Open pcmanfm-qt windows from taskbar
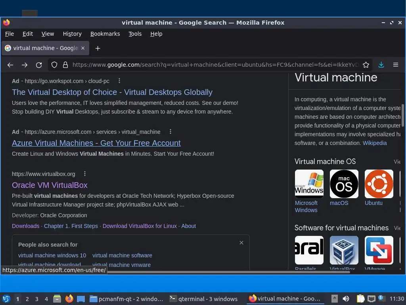 126,299
